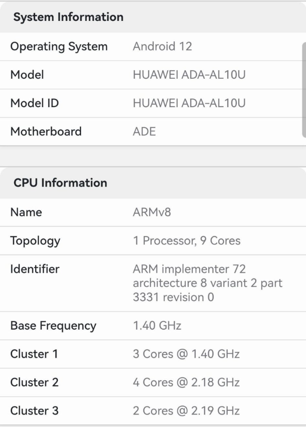
Task: Click the 1 Processor, 9 Cores value
Action: [187, 241]
